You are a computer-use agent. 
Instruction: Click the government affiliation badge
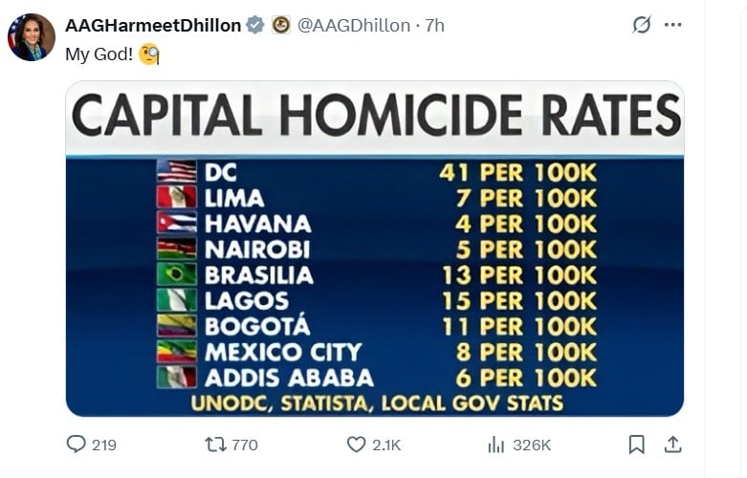coord(281,25)
